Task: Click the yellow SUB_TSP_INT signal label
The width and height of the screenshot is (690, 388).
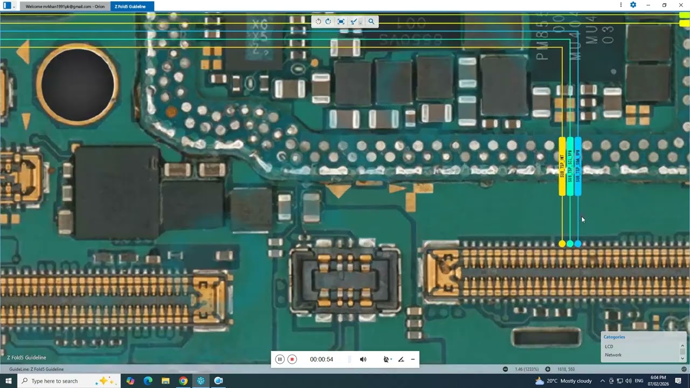Action: pyautogui.click(x=562, y=167)
